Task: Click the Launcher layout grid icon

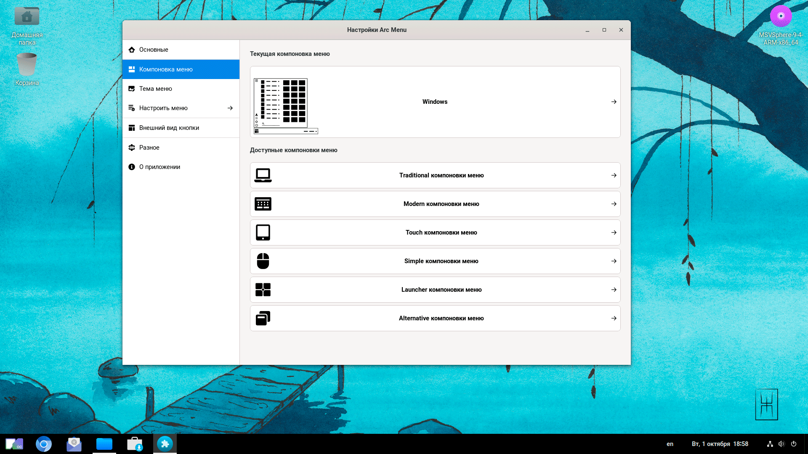Action: [263, 290]
